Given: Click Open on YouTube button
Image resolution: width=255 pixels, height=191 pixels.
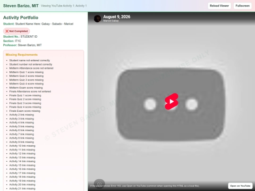Looking at the screenshot, I should click(x=240, y=186).
